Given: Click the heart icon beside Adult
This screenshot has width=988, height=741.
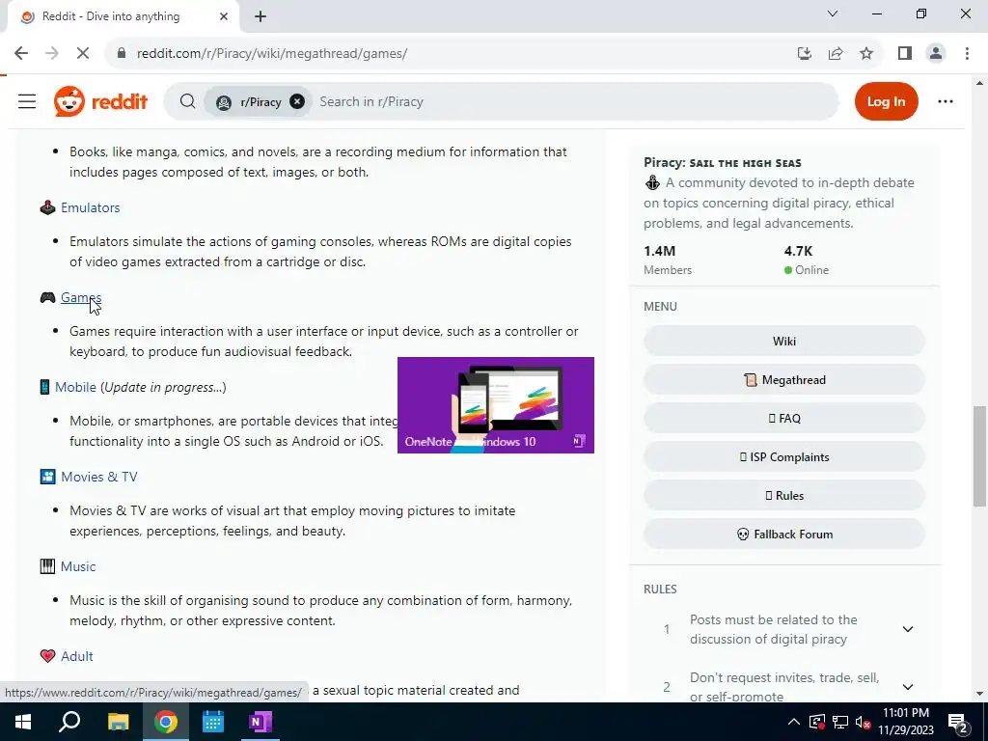Looking at the screenshot, I should (x=48, y=656).
